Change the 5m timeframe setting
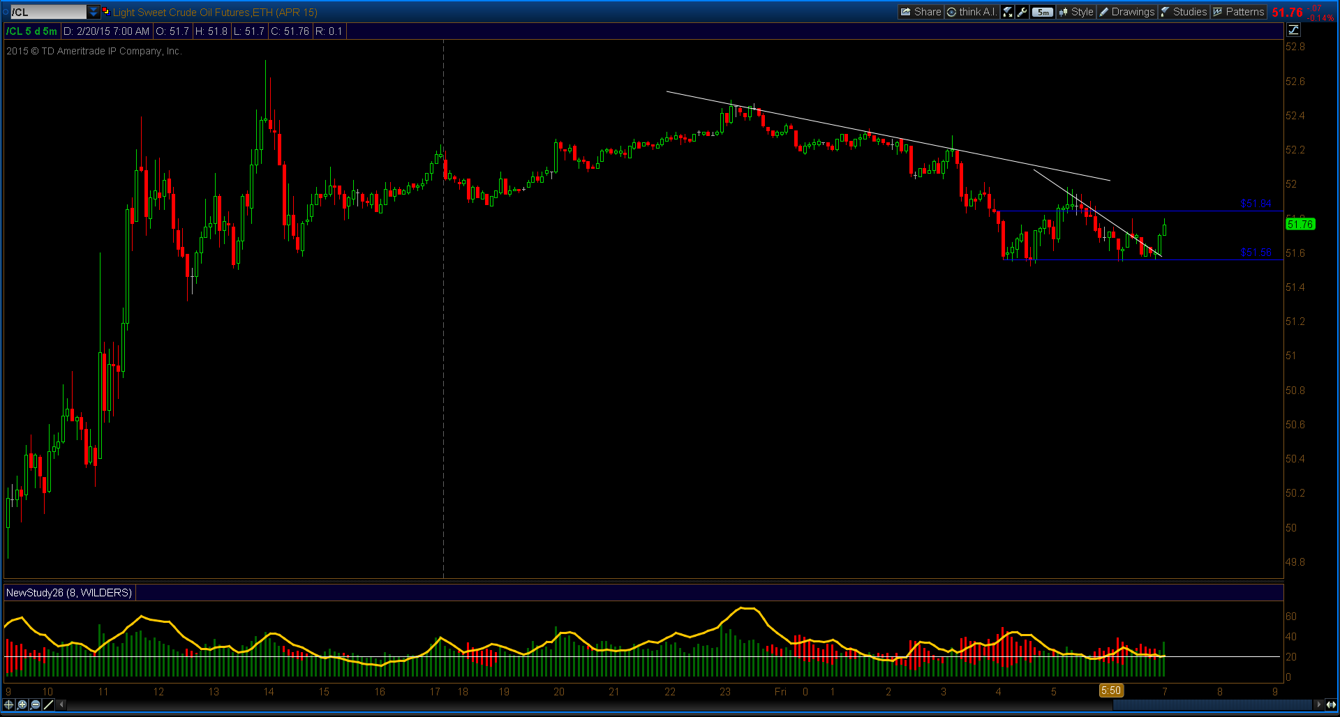The width and height of the screenshot is (1340, 717). [1043, 12]
